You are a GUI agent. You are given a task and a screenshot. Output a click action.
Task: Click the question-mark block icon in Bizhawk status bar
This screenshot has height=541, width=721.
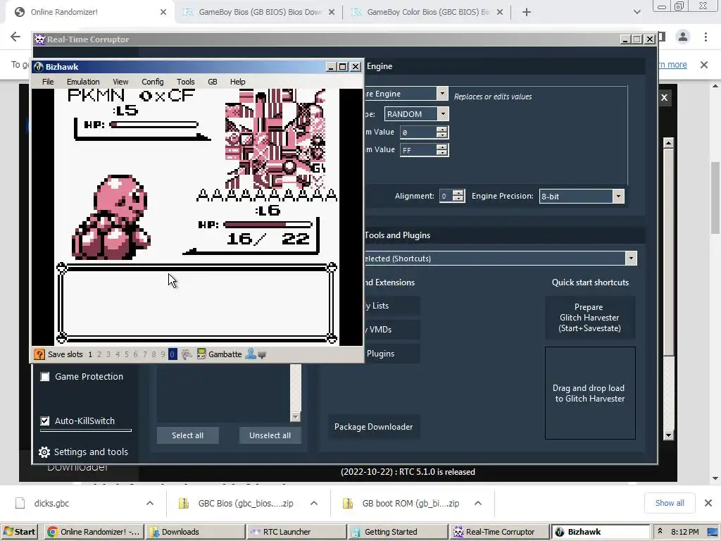(x=39, y=354)
